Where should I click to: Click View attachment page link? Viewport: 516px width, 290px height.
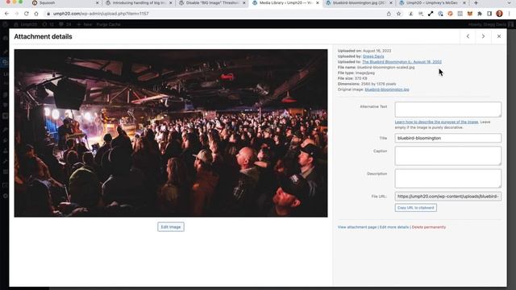(x=357, y=227)
